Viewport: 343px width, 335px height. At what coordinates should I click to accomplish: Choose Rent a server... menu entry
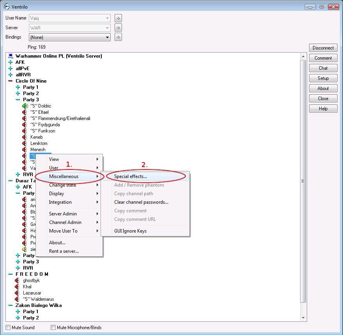[x=69, y=251]
